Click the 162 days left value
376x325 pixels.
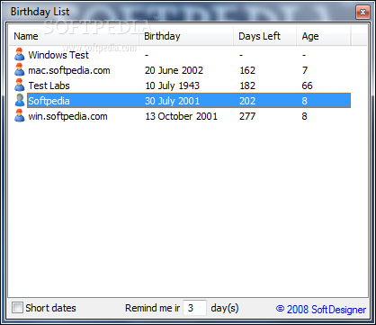247,70
